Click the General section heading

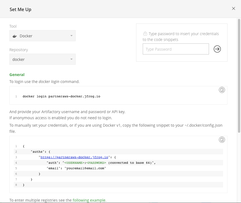click(x=17, y=74)
